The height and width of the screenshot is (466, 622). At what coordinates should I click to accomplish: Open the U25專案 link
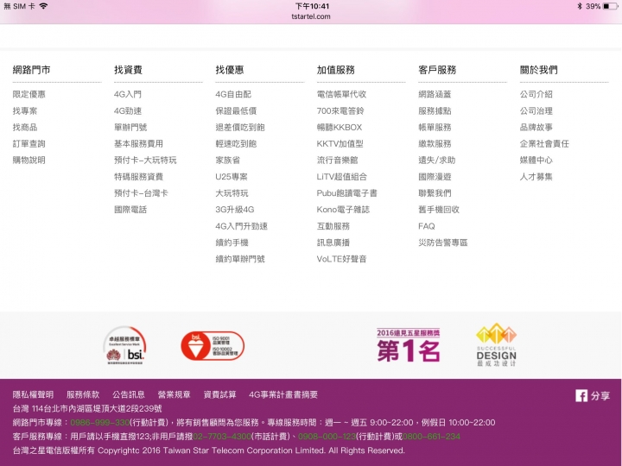(232, 177)
